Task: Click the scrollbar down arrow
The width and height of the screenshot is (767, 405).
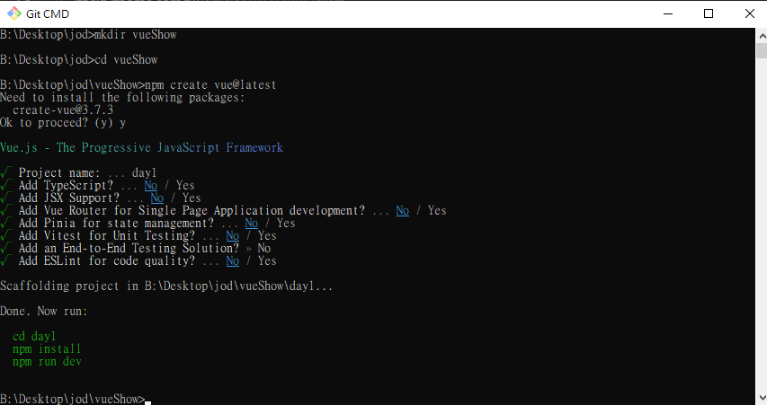Action: coord(762,398)
